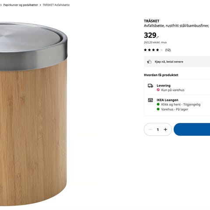Image resolution: width=210 pixels, height=210 pixels.
Task: Open IKEA Leangen store availability row
Action: tap(177, 105)
